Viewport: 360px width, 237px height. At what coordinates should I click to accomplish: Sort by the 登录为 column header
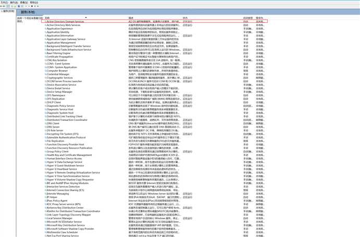pyautogui.click(x=259, y=18)
